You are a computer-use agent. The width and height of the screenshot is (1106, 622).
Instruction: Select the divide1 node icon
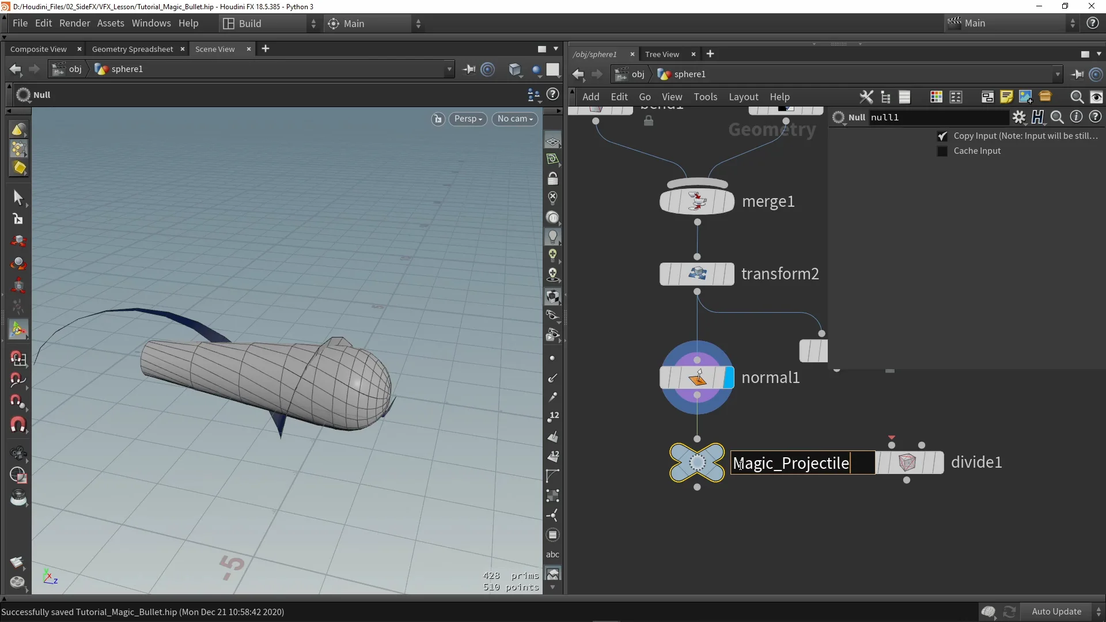907,462
